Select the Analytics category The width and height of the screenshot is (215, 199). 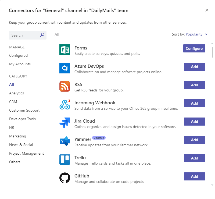16,93
